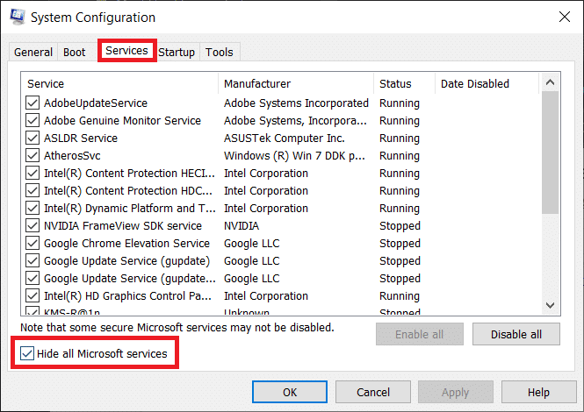
Task: Disable the Google Chrome Elevation Service checkbox
Action: [x=32, y=244]
